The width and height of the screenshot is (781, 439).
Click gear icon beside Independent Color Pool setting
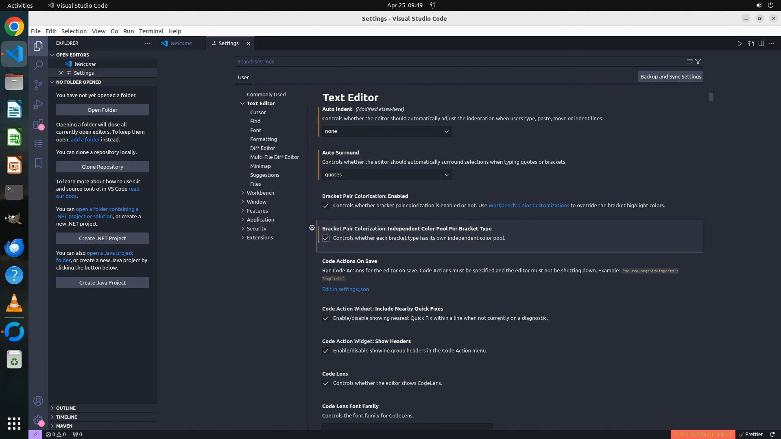pos(312,228)
